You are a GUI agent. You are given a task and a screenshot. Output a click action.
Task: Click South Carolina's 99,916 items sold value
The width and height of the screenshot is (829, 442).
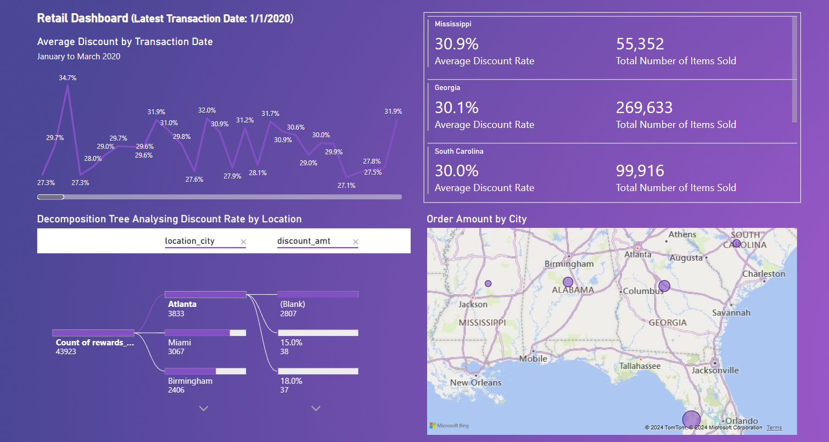(x=640, y=171)
